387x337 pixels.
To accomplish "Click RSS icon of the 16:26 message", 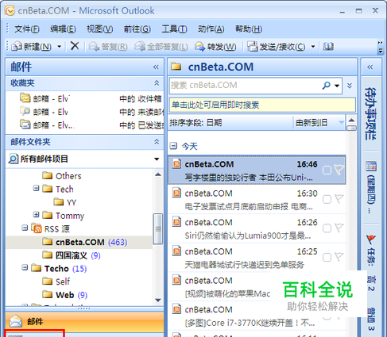I will tap(176, 222).
